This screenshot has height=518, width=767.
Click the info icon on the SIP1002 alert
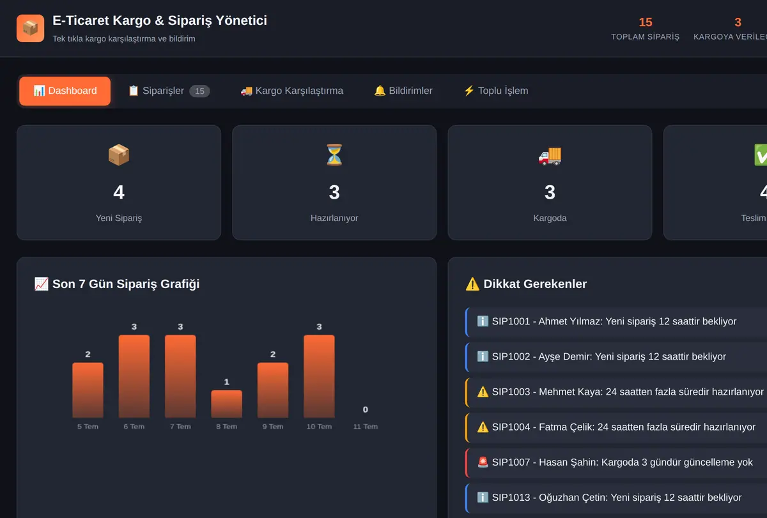[483, 356]
